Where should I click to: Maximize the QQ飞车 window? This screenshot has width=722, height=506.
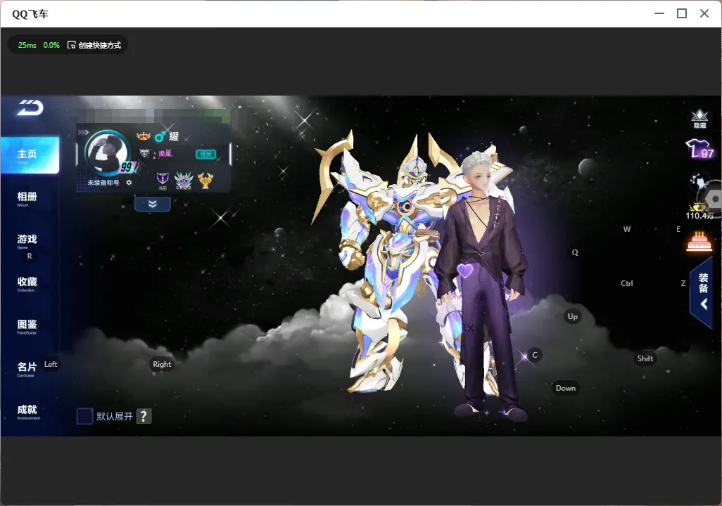[682, 13]
